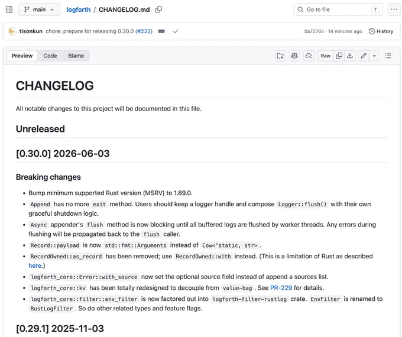Open tisonkun author profile link
Viewport: 402px width, 337px height.
pos(31,31)
